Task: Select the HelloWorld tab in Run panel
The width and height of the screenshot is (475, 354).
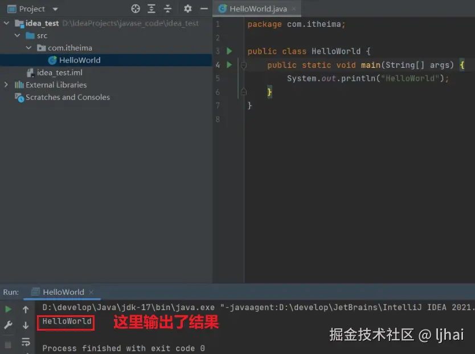Action: (x=63, y=292)
